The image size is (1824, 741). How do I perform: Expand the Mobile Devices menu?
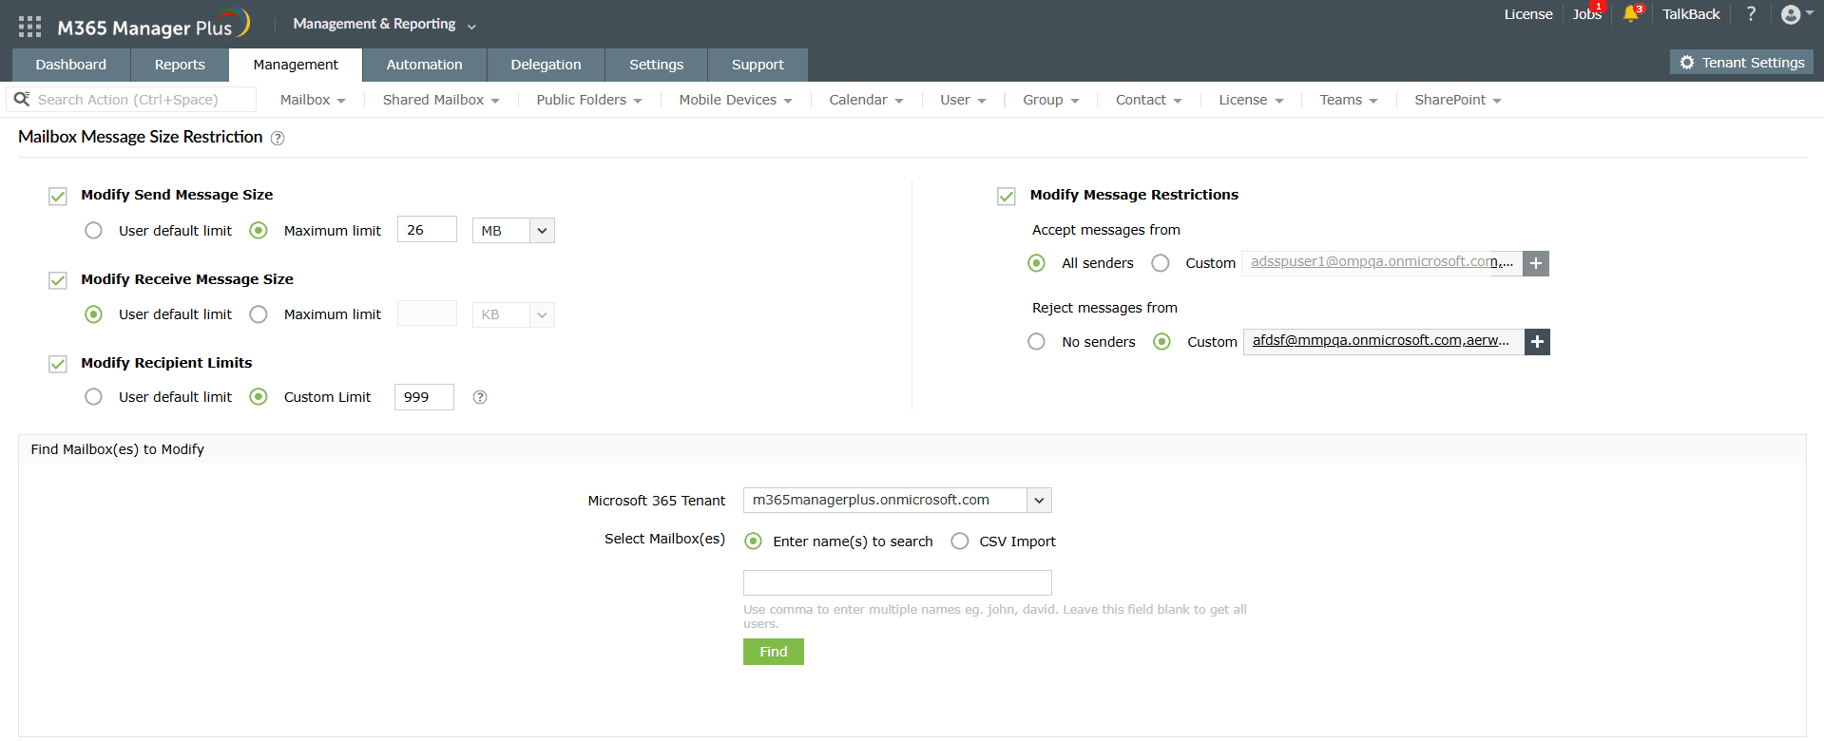[x=736, y=100]
